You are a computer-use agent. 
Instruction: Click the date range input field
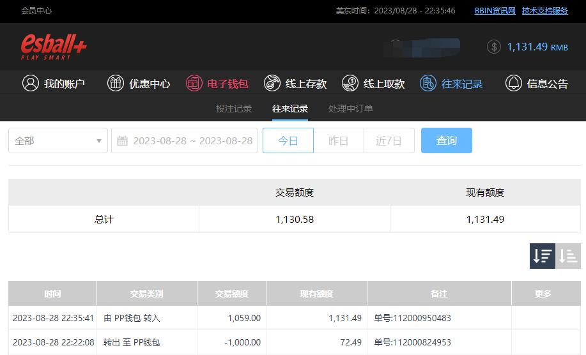(x=185, y=140)
